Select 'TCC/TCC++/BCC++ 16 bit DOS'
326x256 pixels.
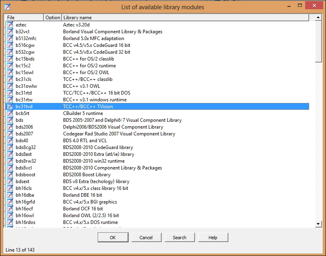97,93
